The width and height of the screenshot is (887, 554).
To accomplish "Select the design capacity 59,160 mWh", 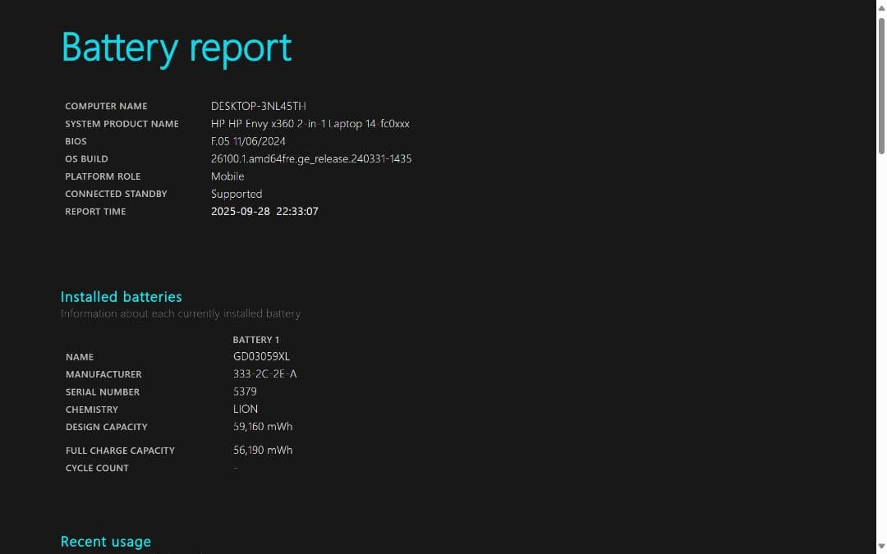I will pos(263,427).
